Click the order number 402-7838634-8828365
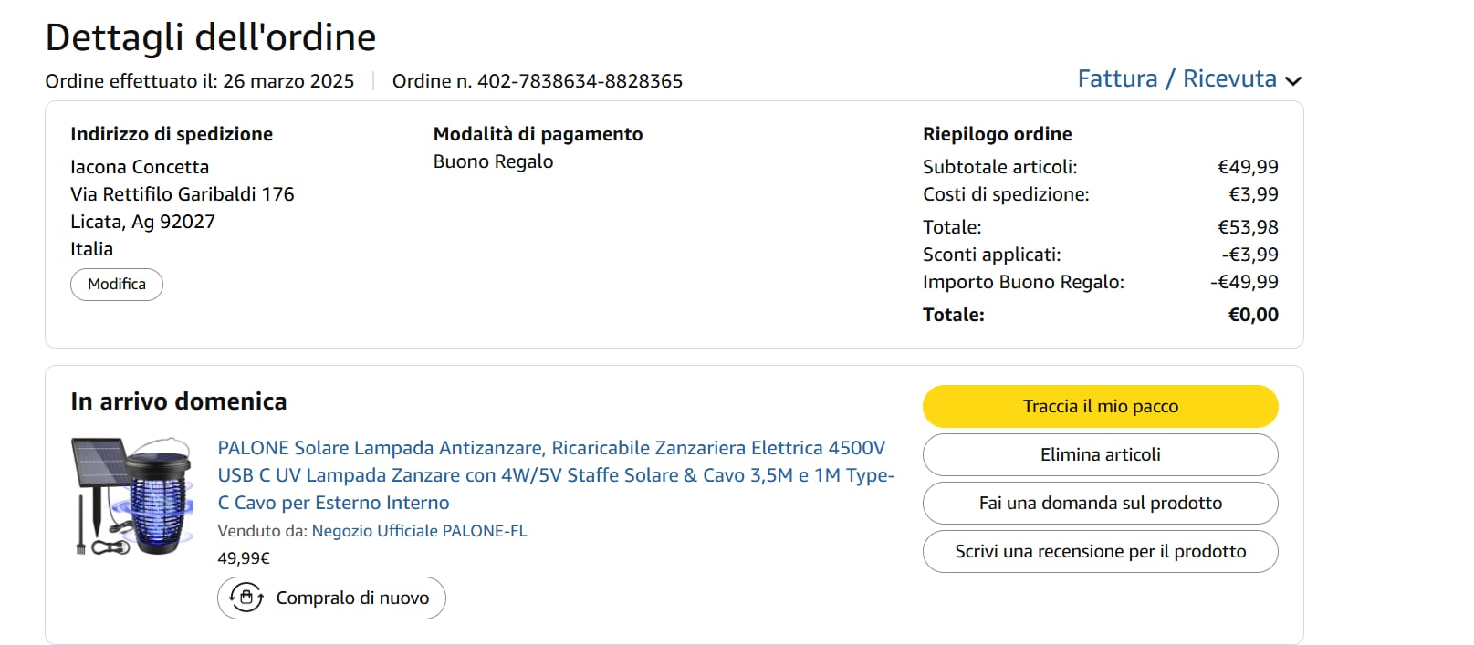This screenshot has width=1474, height=645. (580, 81)
